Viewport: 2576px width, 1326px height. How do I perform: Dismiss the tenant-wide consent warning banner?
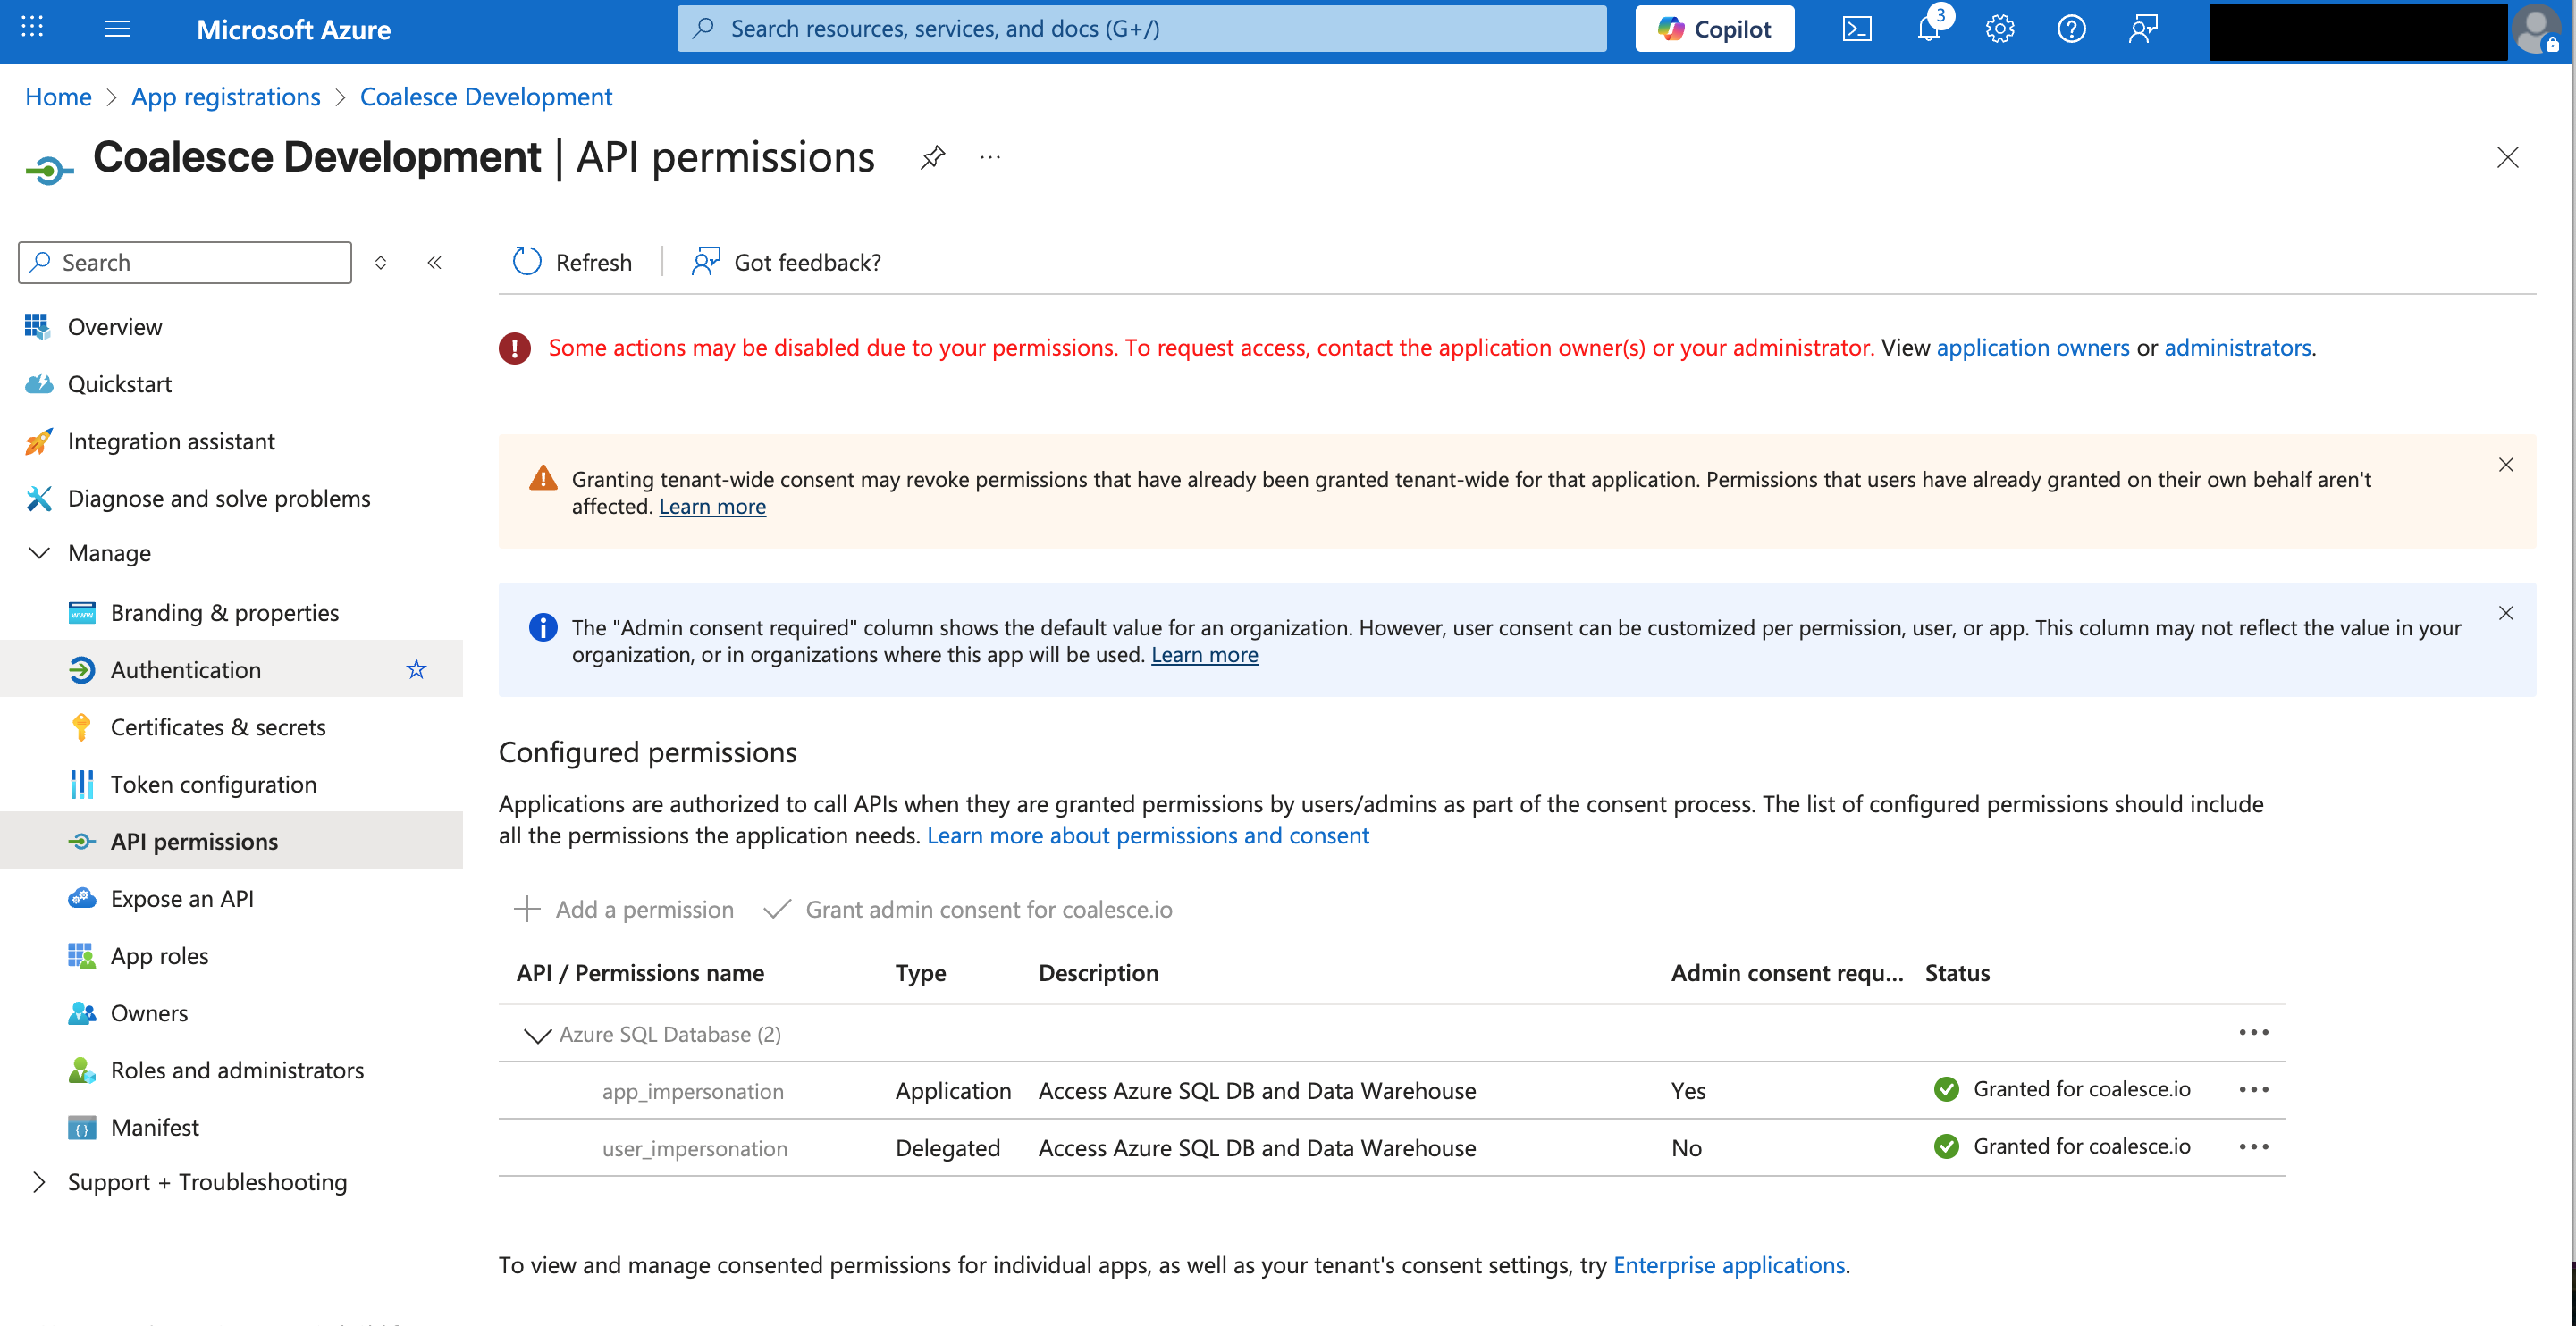pyautogui.click(x=2505, y=465)
